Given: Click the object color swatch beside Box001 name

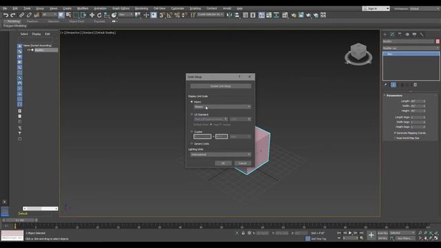Looking at the screenshot, I should pos(438,41).
